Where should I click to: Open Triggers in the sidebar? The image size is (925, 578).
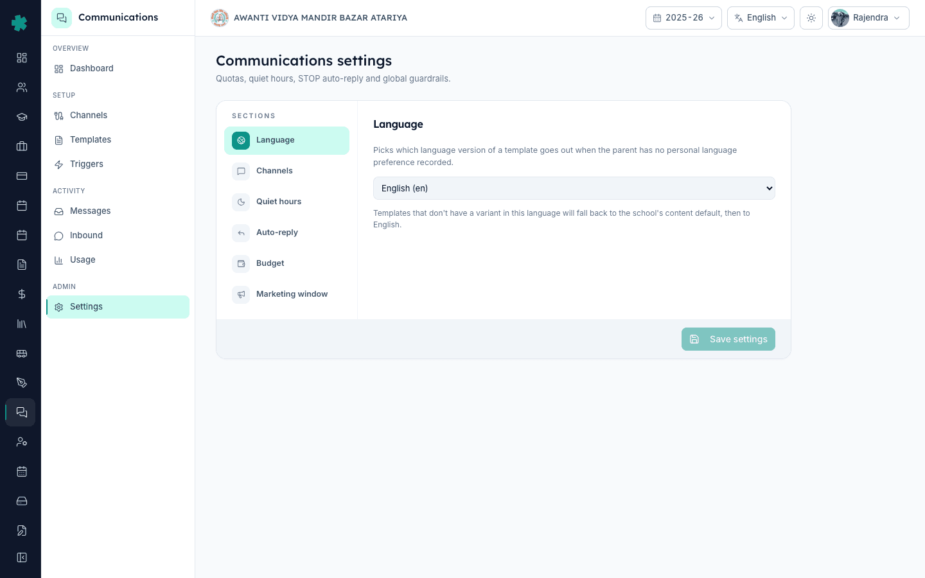(x=118, y=164)
